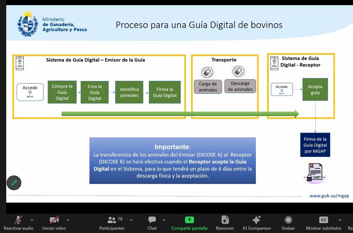Click the Sistema de Guía Digital - Receptor heading

tap(300, 62)
